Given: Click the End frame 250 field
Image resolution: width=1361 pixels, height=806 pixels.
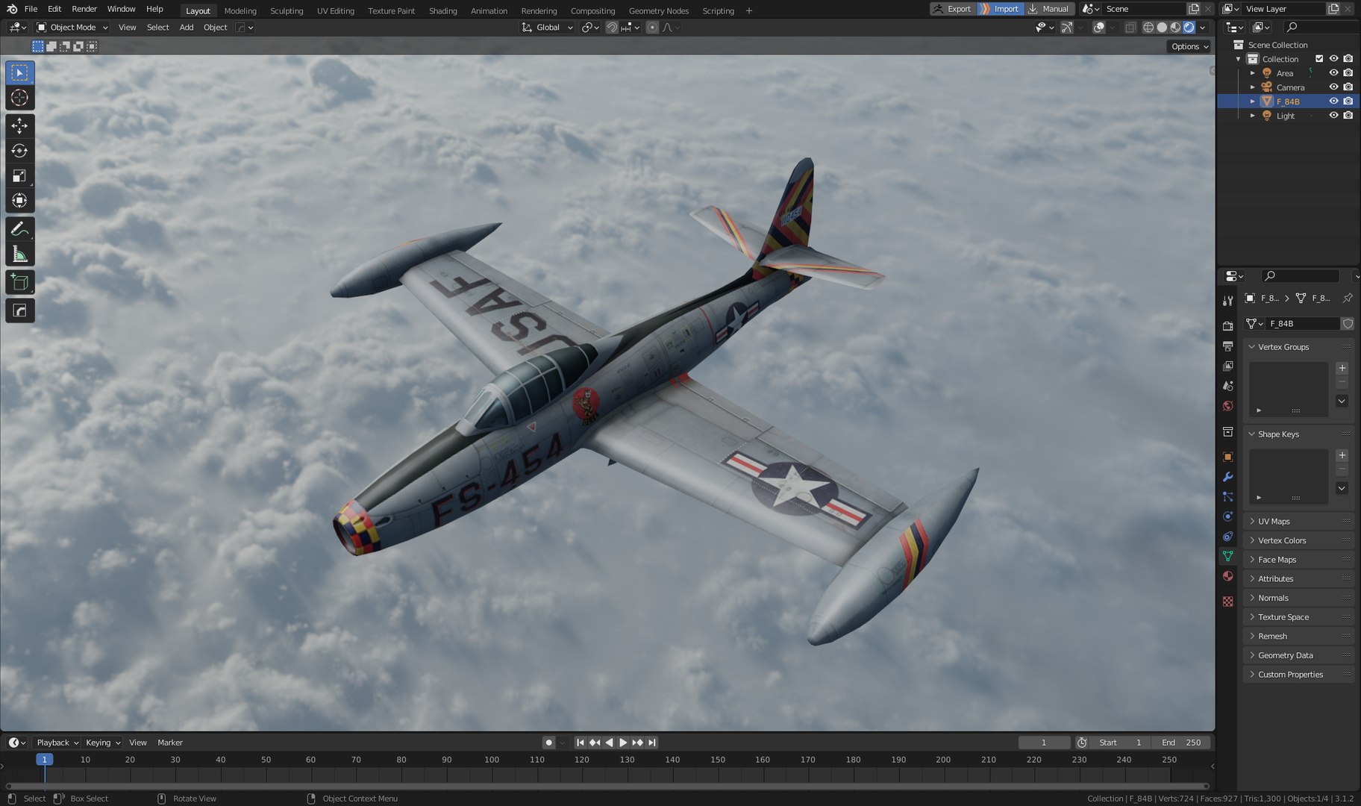Looking at the screenshot, I should (x=1181, y=743).
